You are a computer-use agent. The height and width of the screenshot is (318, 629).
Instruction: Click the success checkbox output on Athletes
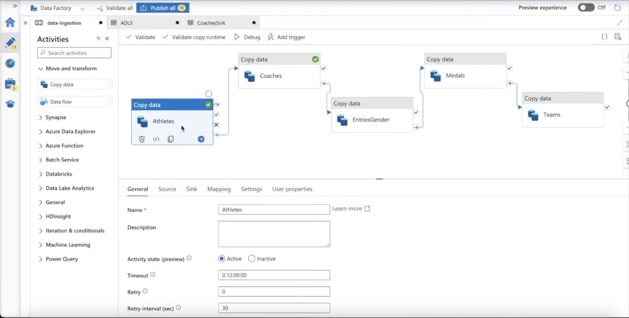click(x=217, y=114)
